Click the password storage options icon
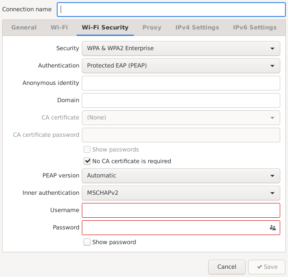288x277 pixels. [272, 228]
